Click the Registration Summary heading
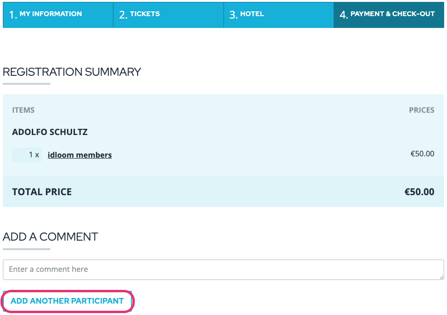This screenshot has width=447, height=315. [x=72, y=72]
